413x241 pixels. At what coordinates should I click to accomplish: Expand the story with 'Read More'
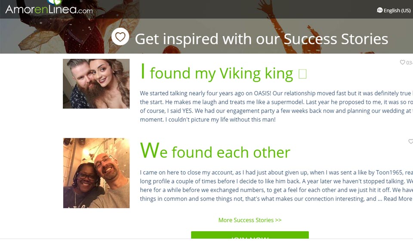coord(398,198)
